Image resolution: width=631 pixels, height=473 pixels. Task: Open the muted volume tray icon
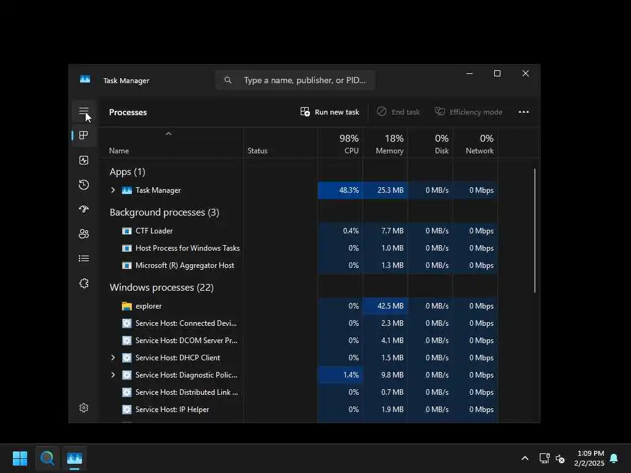560,458
